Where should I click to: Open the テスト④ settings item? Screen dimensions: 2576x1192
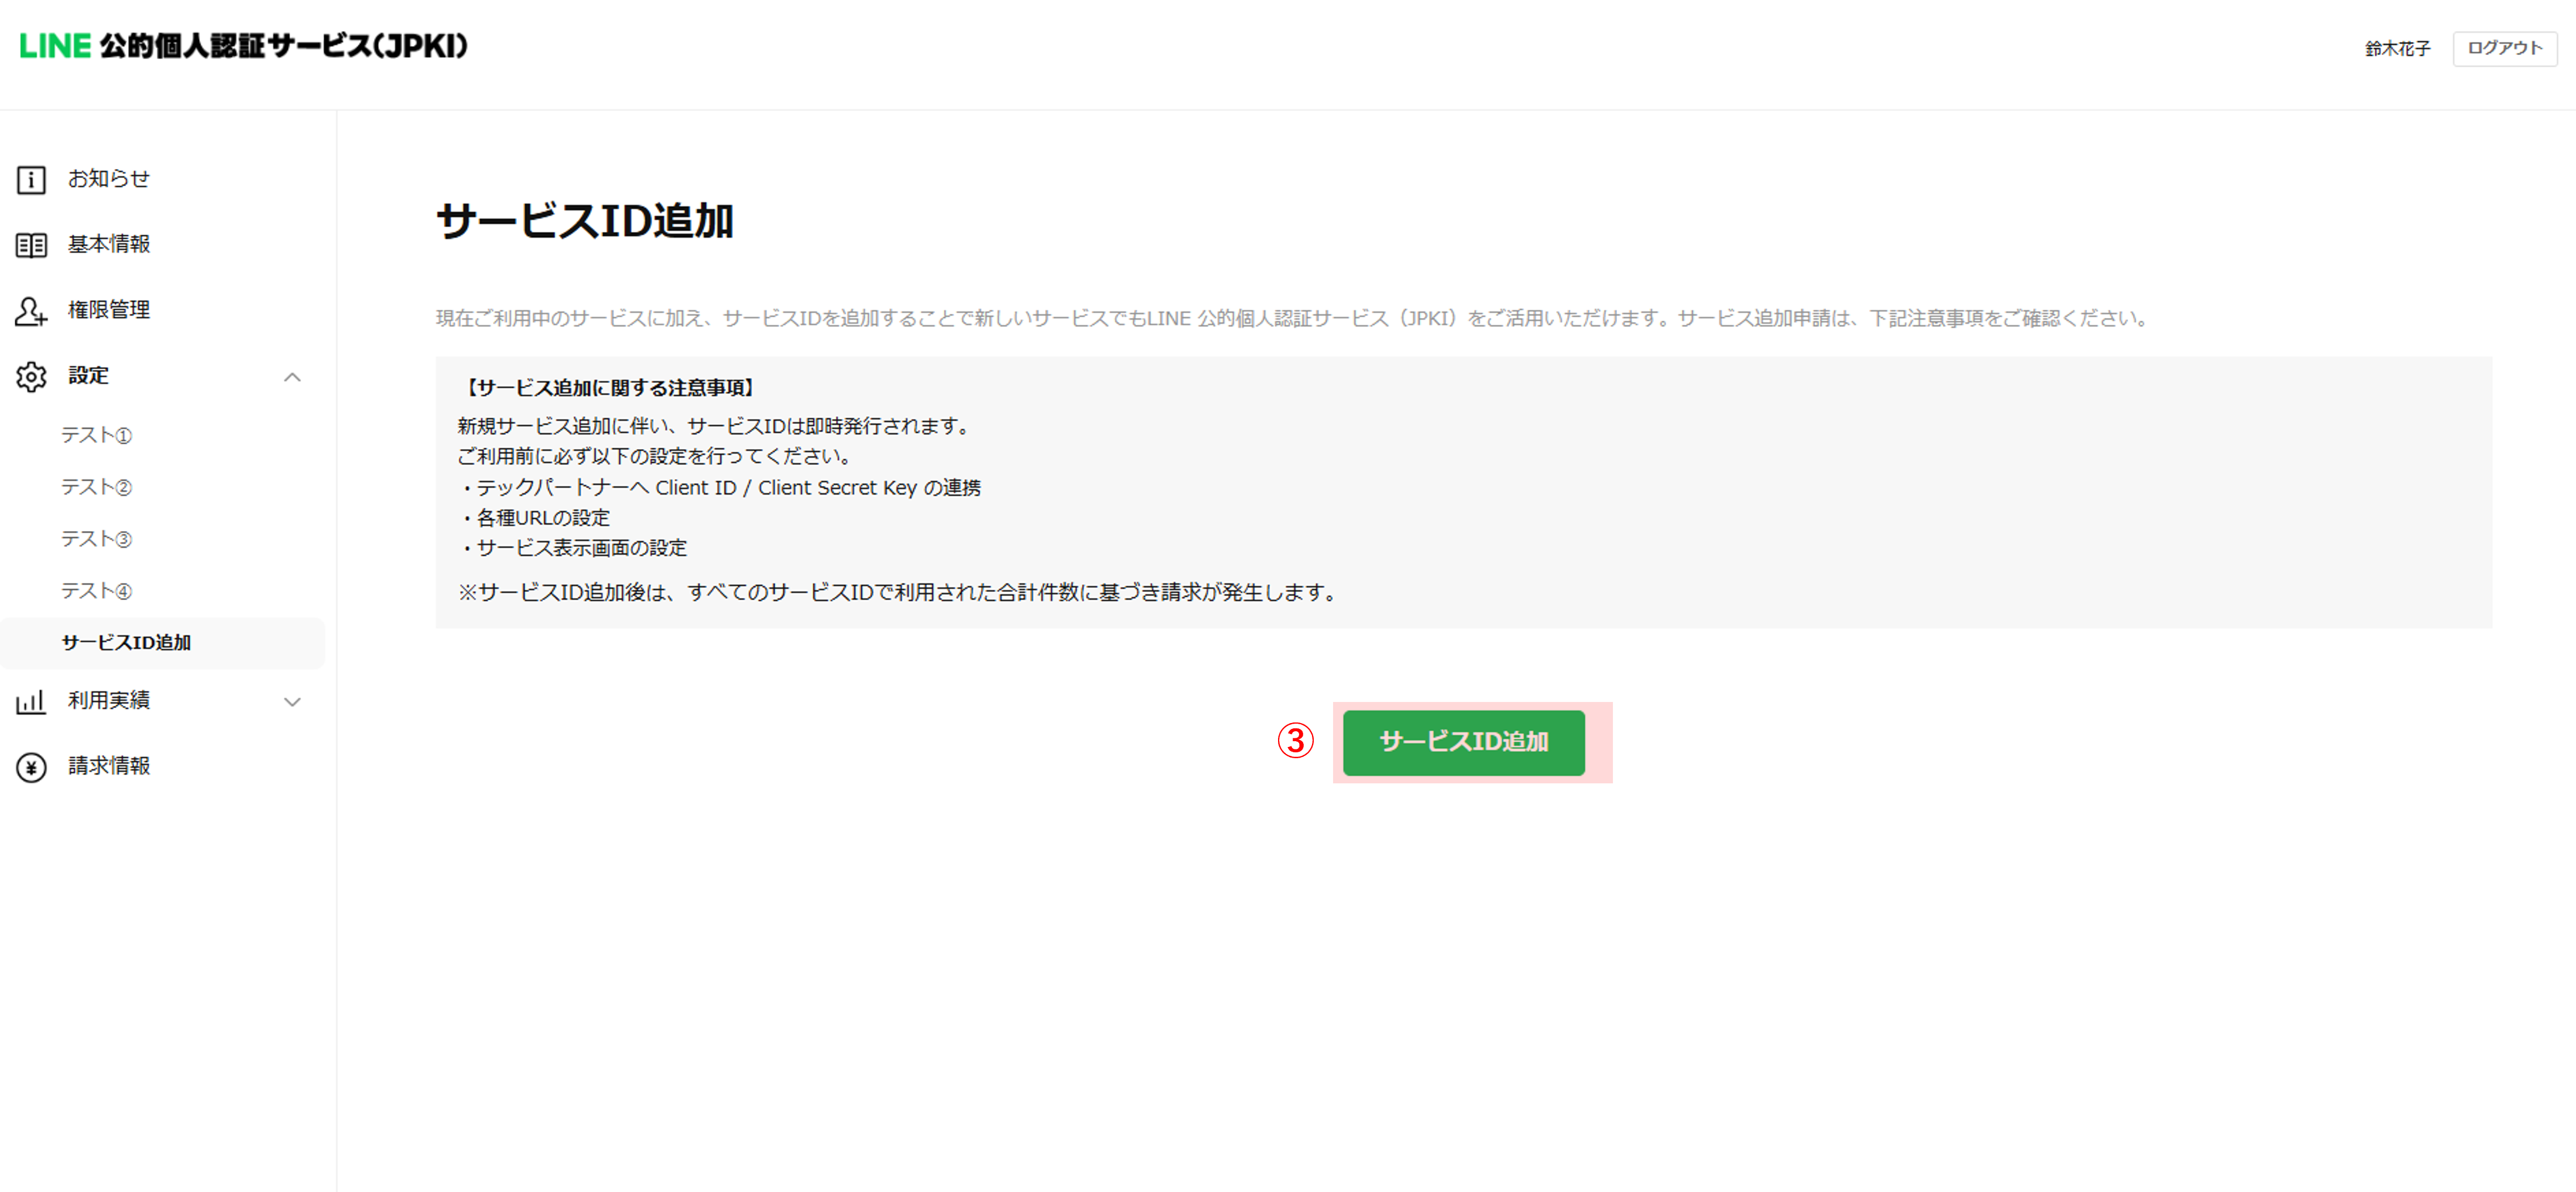pyautogui.click(x=96, y=591)
